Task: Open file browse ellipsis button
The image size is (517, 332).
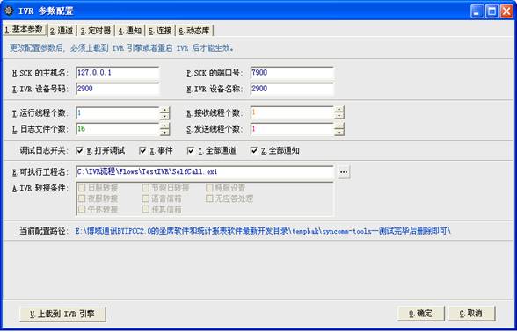Action: tap(344, 172)
